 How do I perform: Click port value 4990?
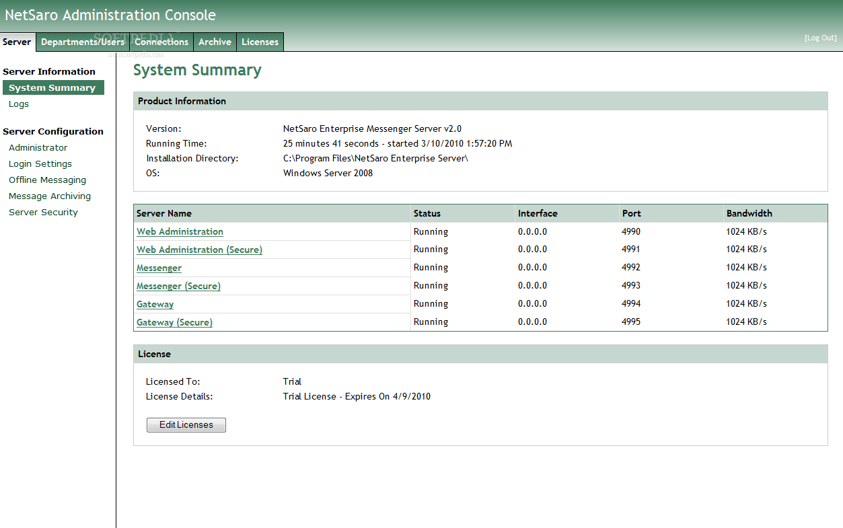click(x=632, y=231)
